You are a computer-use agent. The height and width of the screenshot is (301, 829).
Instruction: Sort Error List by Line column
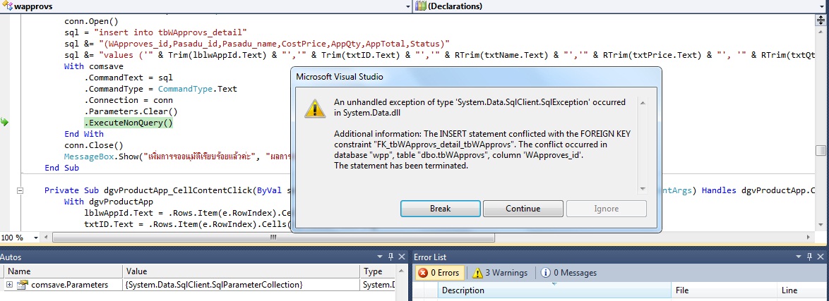[803, 290]
